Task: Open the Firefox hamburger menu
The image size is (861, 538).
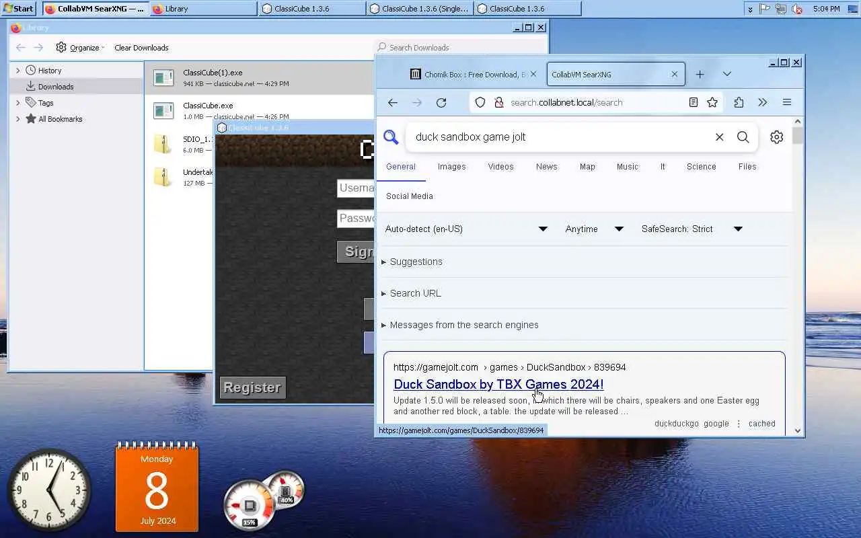Action: (786, 102)
